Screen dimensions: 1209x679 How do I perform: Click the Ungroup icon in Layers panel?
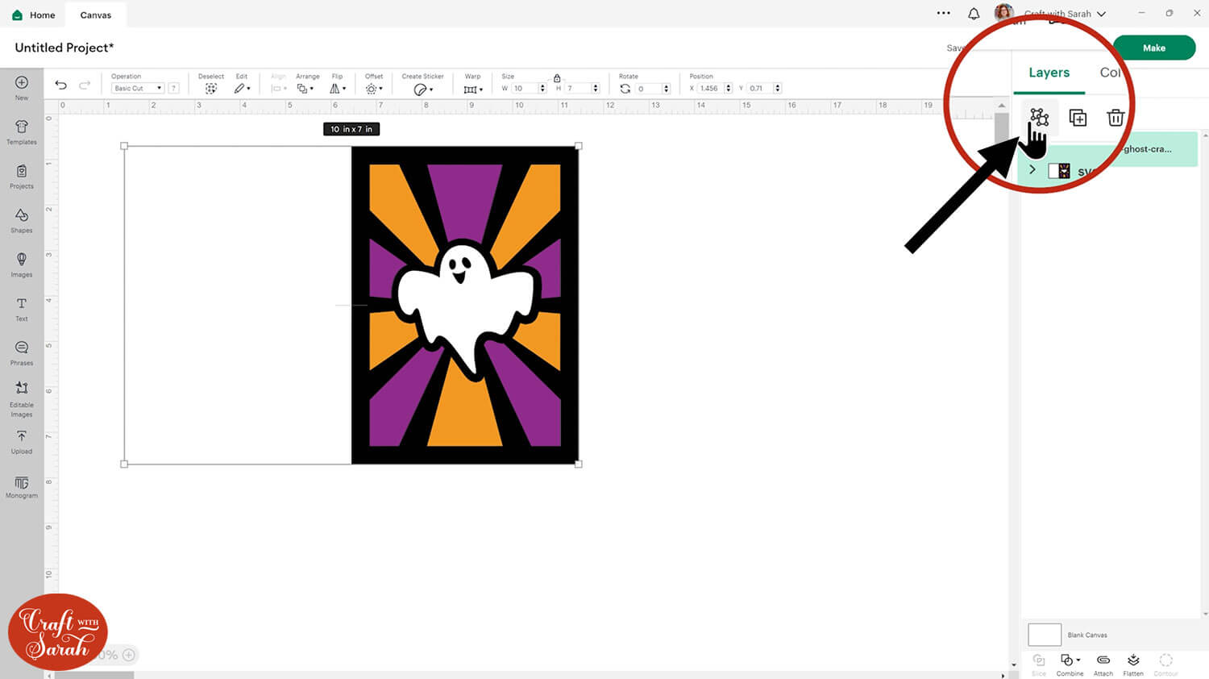(1039, 118)
